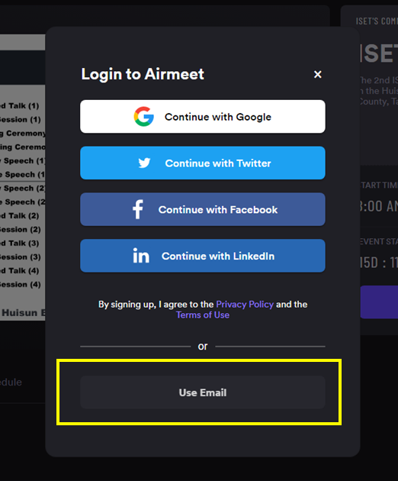
Task: Click the event schedule image behind dialog
Action: [23, 177]
